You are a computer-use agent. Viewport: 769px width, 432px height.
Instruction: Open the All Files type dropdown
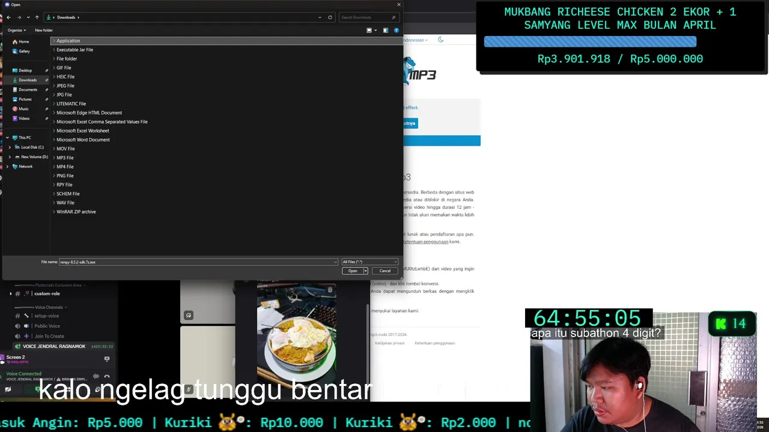click(x=369, y=262)
